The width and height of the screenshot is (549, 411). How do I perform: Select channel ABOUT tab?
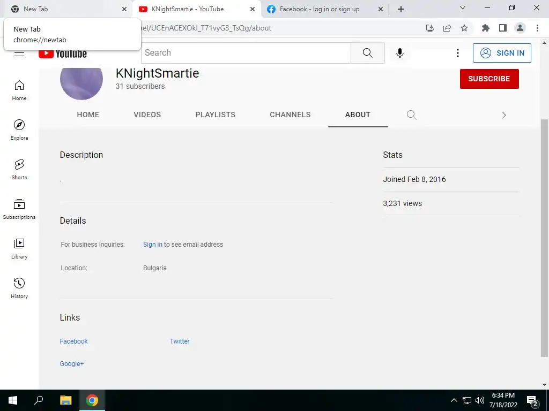[x=358, y=115]
